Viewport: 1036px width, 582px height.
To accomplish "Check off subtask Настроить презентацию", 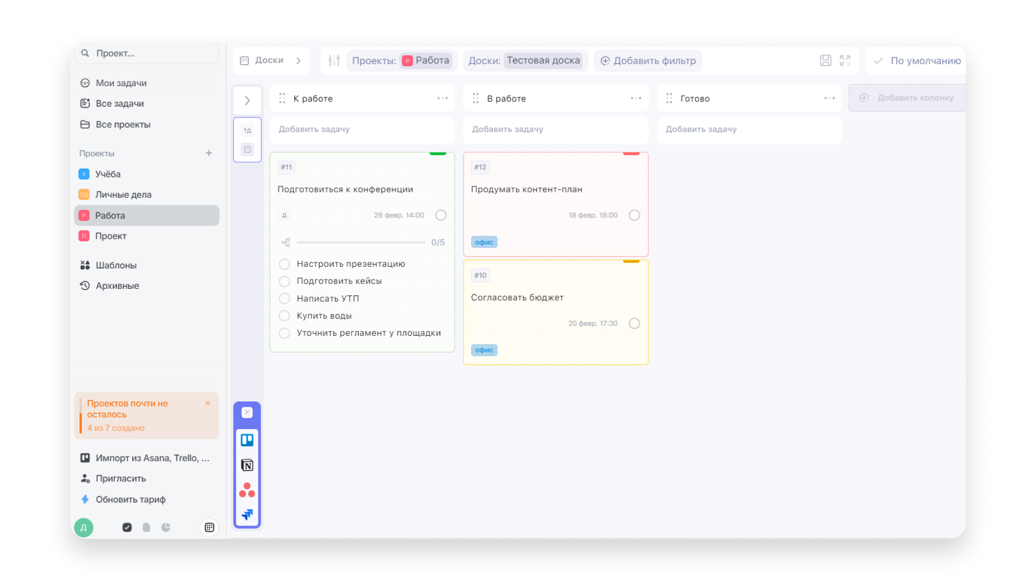I will point(284,264).
